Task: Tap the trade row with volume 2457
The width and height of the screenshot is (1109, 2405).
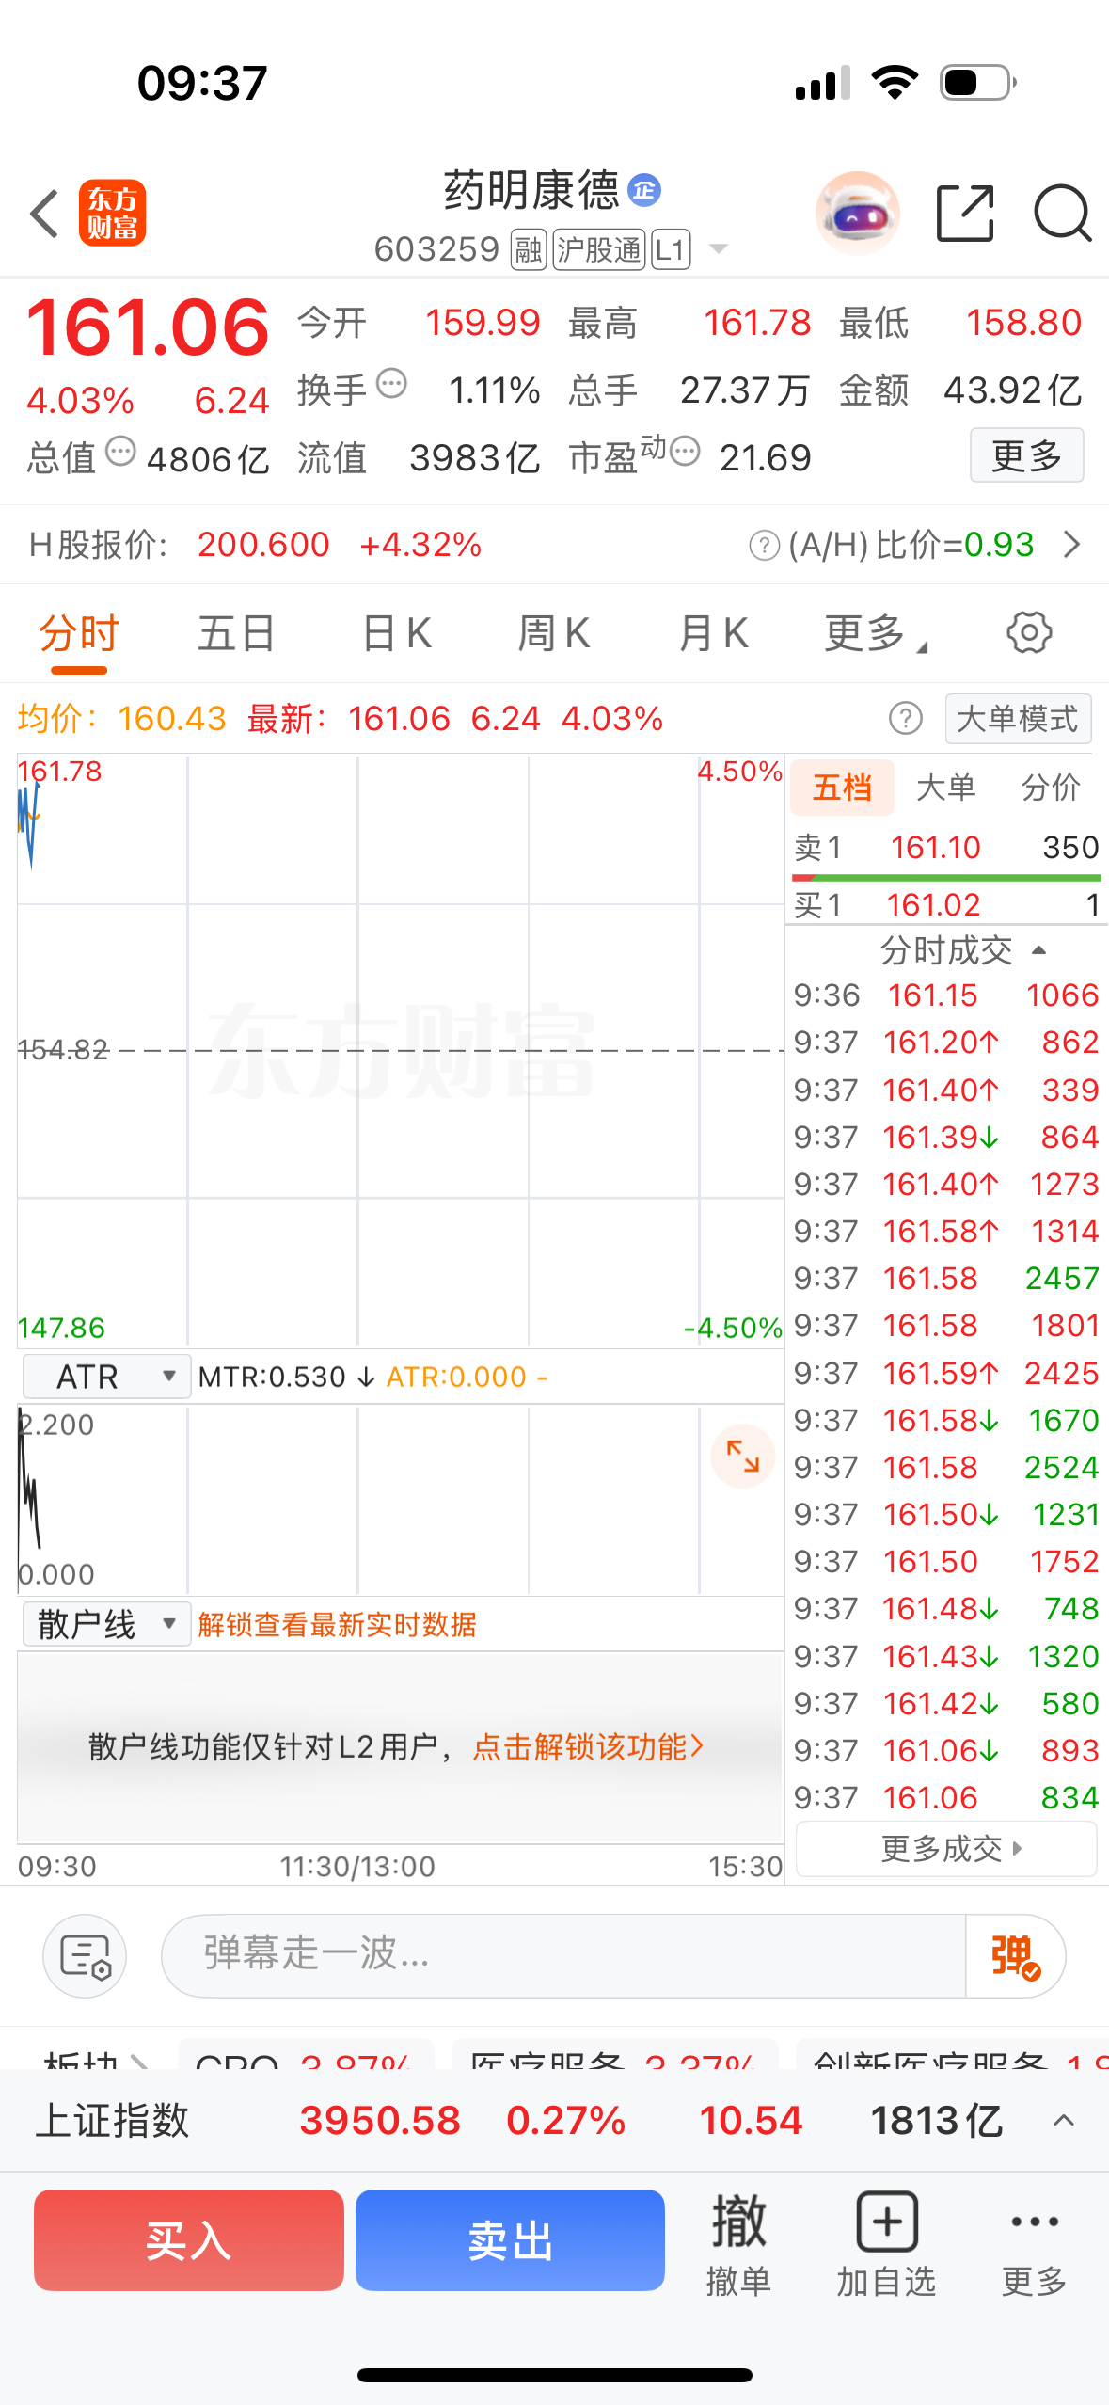Action: click(x=946, y=1279)
